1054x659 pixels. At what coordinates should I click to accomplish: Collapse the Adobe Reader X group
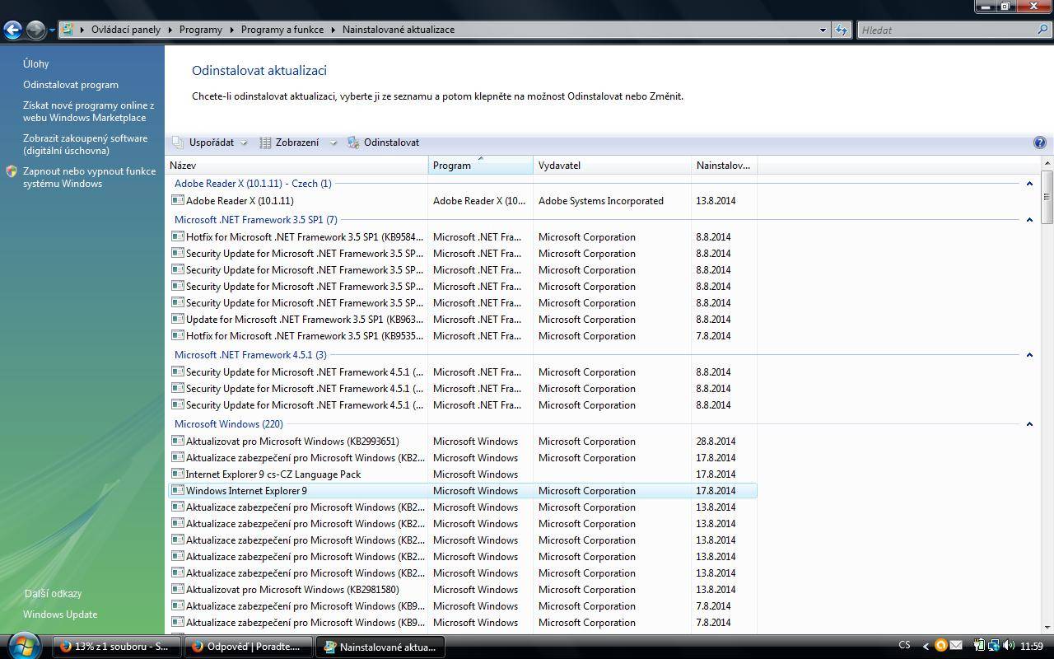tap(1028, 184)
